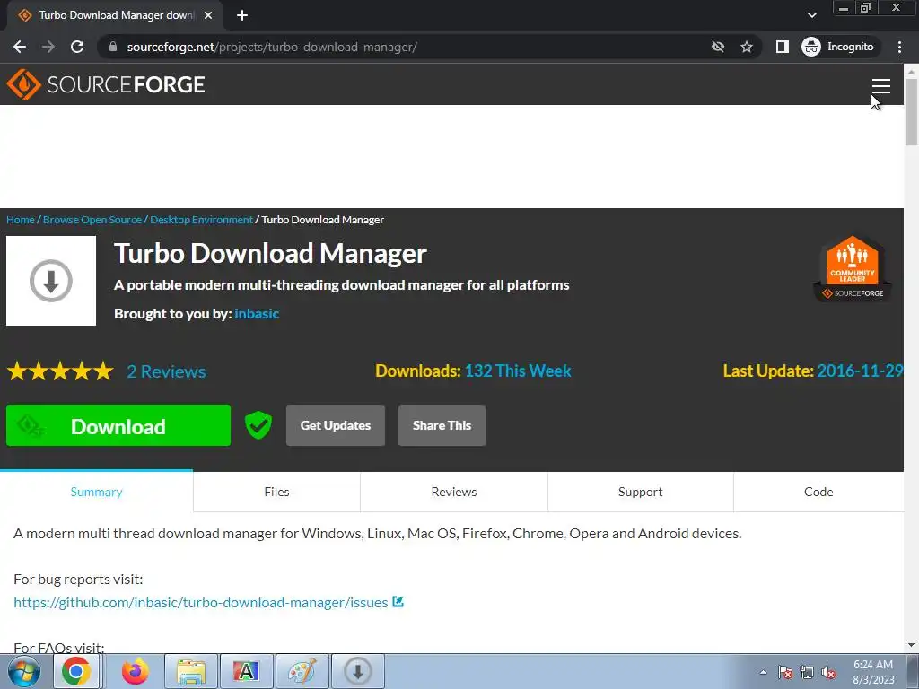
Task: Open Windows Explorer from the taskbar
Action: 191,671
